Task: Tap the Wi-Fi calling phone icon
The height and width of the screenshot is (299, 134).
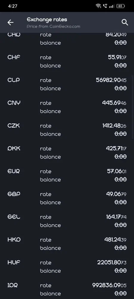Action: (105, 6)
